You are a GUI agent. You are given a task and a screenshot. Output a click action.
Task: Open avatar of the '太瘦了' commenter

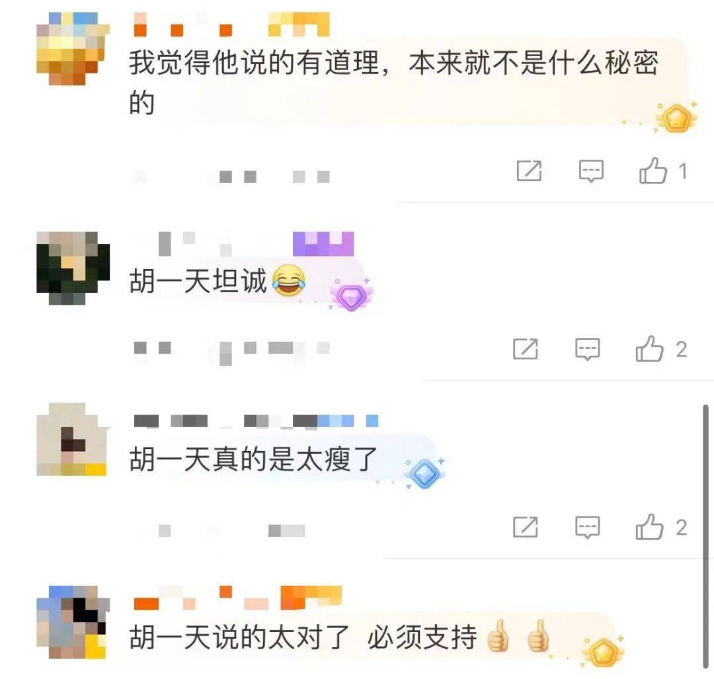point(73,440)
